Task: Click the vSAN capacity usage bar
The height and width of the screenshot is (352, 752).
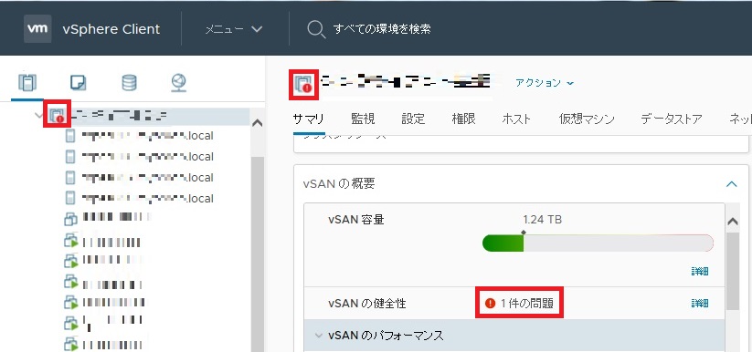Action: [598, 243]
